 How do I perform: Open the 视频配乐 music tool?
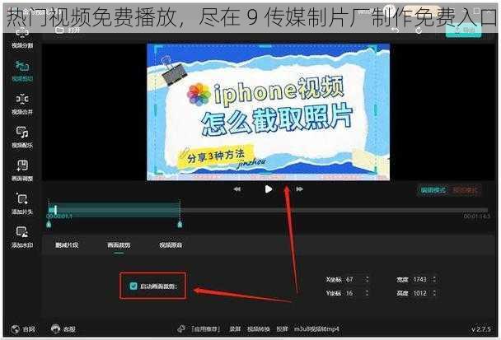[22, 137]
